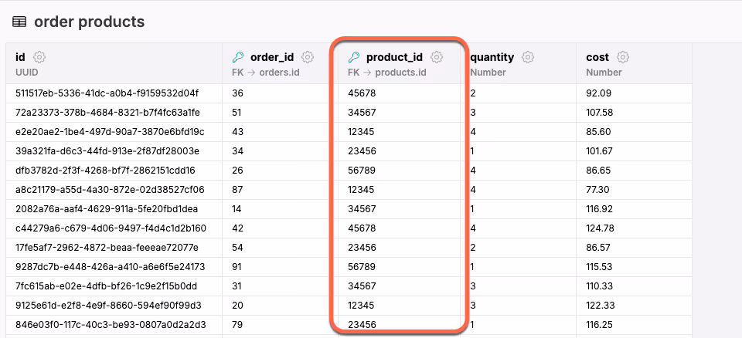Click cost cell 92.09
The image size is (742, 338).
pos(634,93)
